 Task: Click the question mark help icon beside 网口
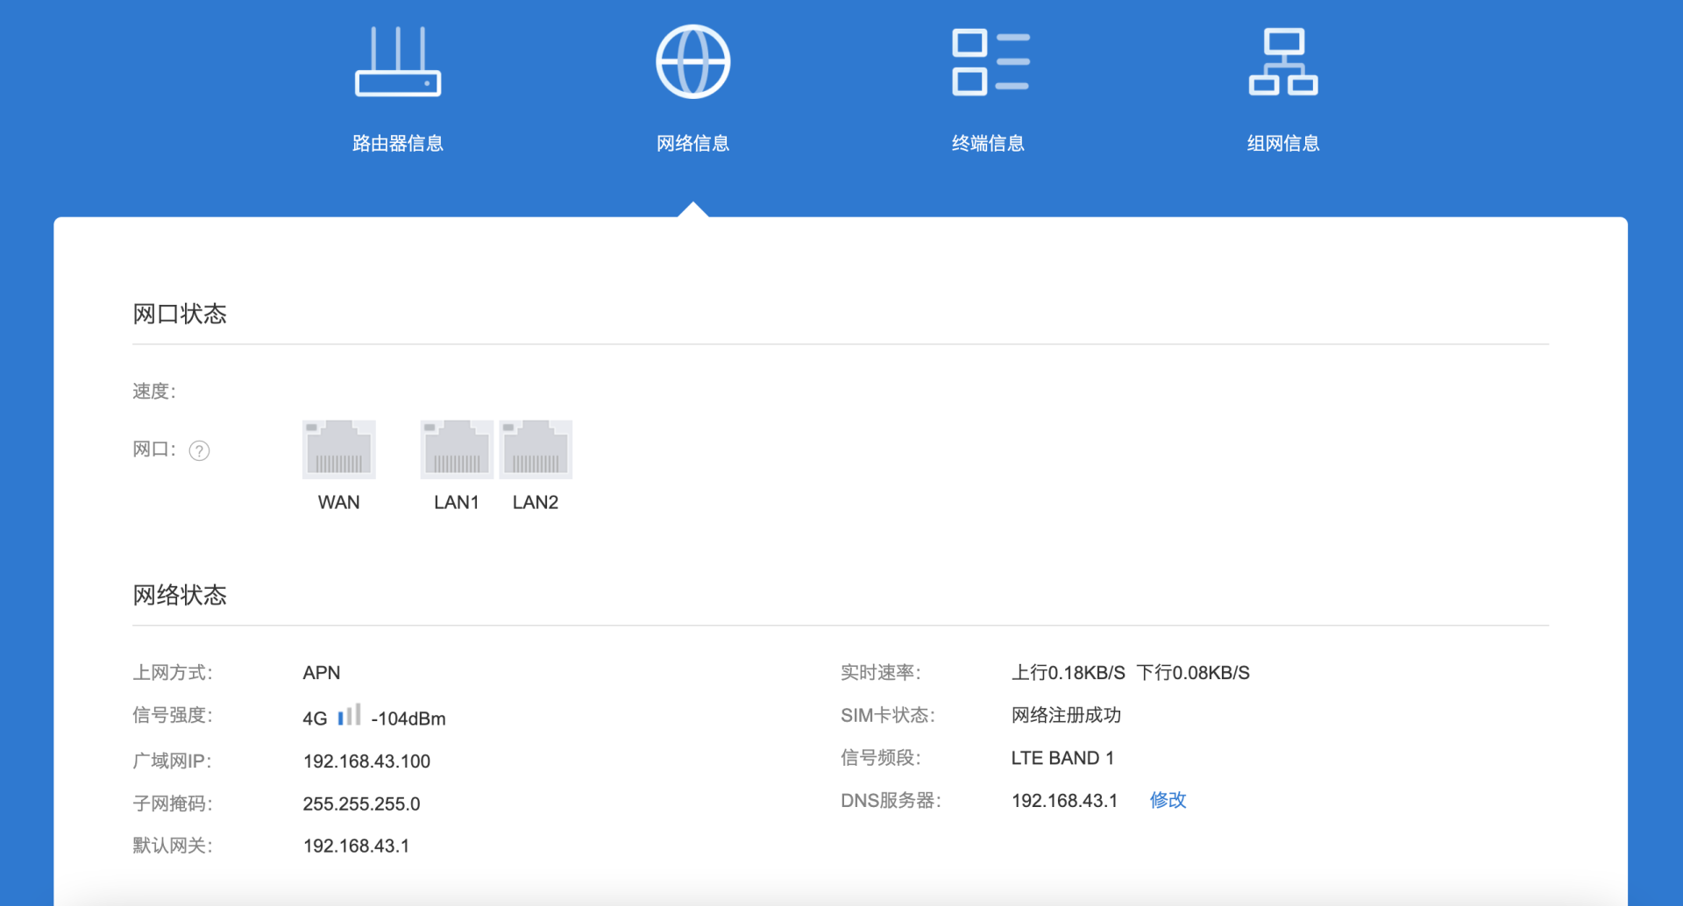point(200,450)
